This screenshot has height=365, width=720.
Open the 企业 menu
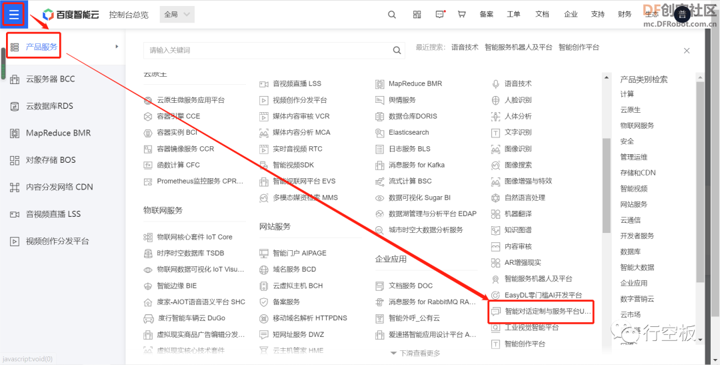pos(571,14)
